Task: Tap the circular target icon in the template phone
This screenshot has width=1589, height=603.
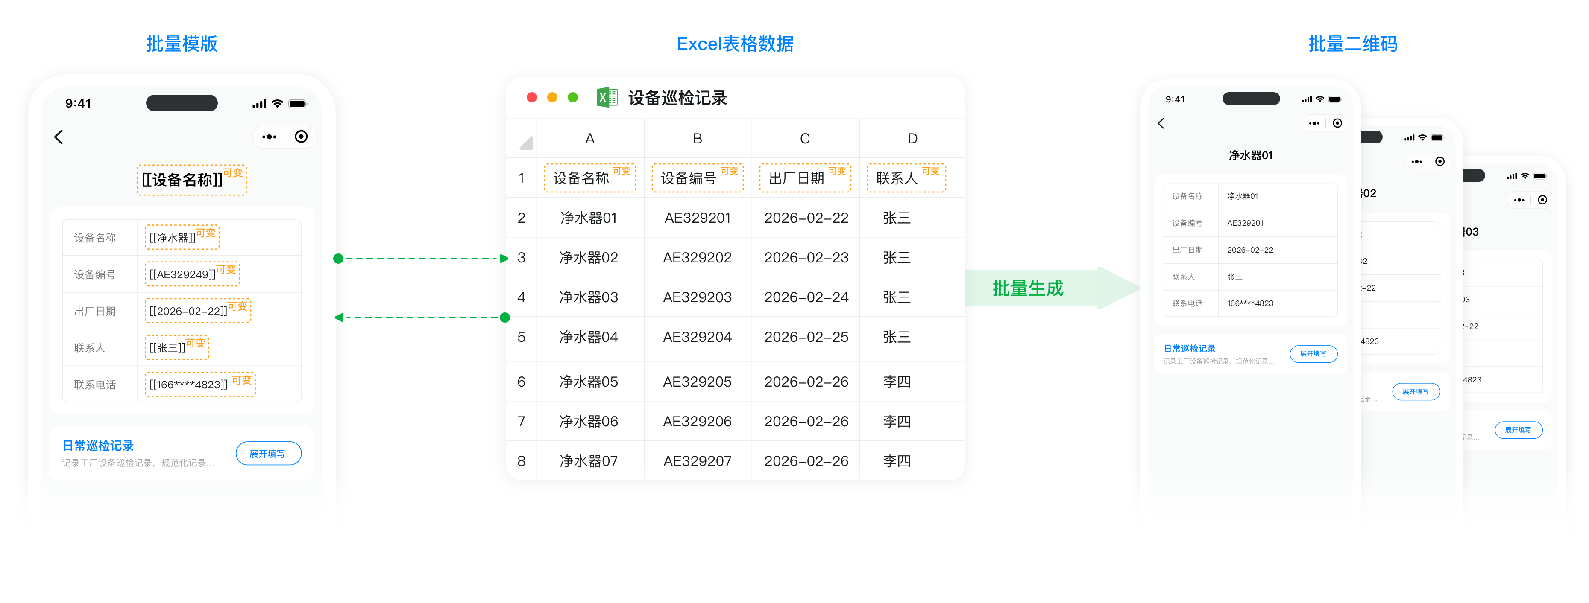Action: pos(301,137)
